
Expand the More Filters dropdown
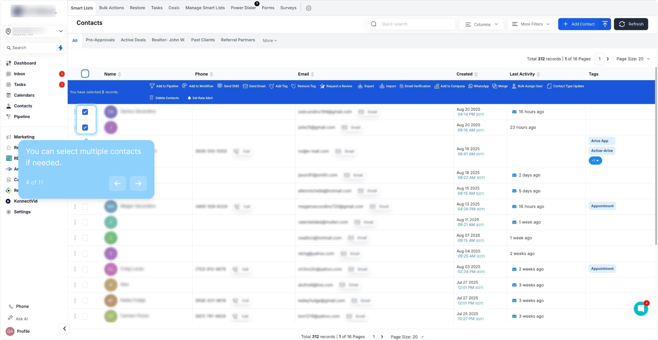[x=531, y=24]
